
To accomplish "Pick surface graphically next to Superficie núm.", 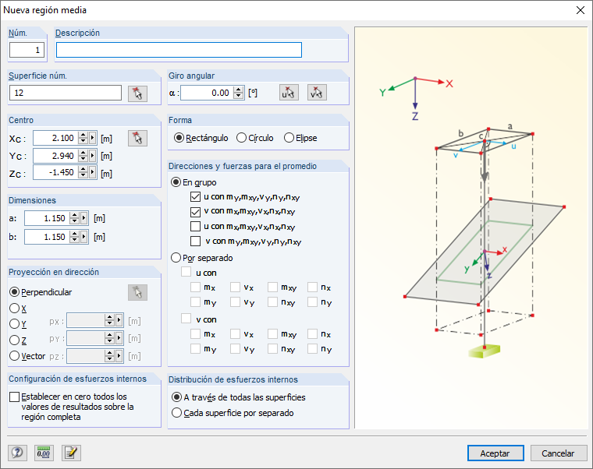I will point(137,93).
